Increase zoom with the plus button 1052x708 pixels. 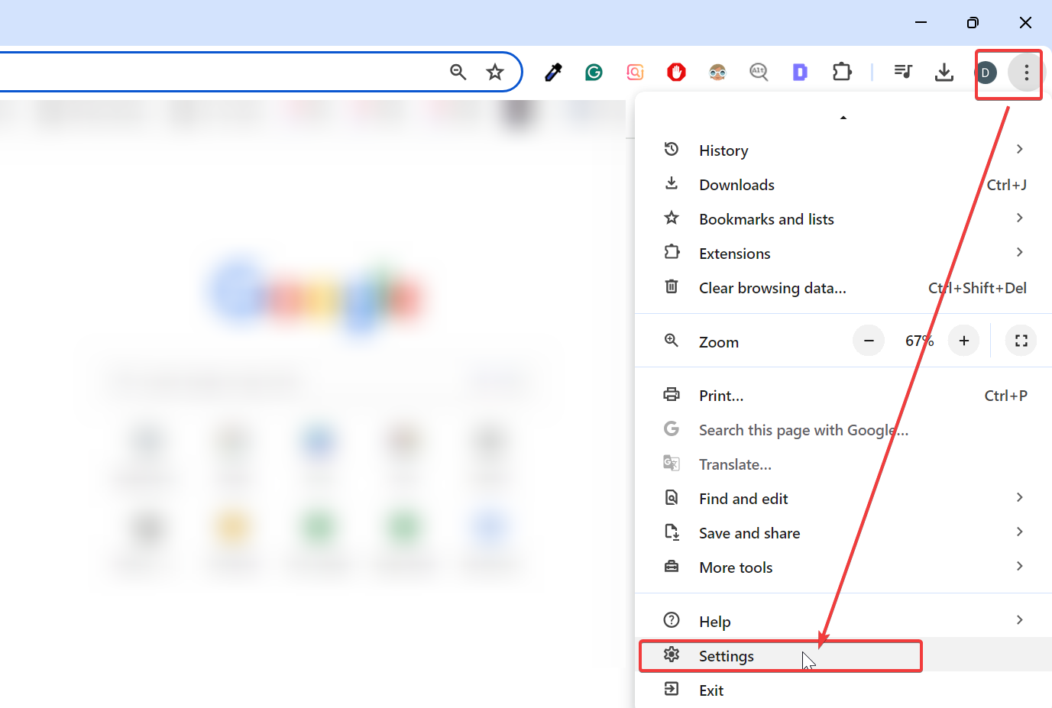click(x=963, y=341)
